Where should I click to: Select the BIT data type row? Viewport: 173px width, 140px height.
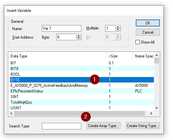point(82,63)
